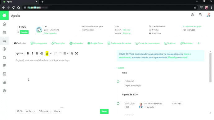
Task: Click the patient avatar picture
Action: tap(39, 30)
